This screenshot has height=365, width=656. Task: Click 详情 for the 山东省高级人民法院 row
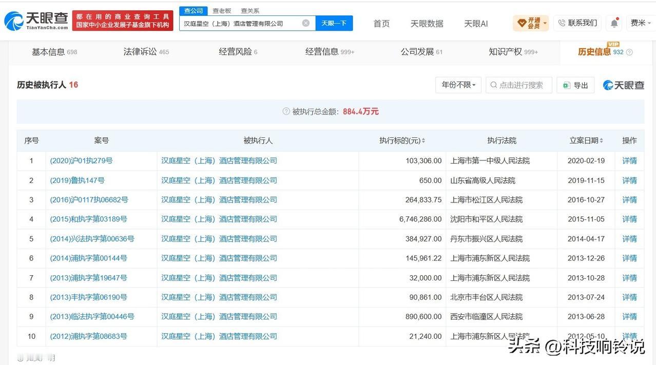click(x=629, y=180)
